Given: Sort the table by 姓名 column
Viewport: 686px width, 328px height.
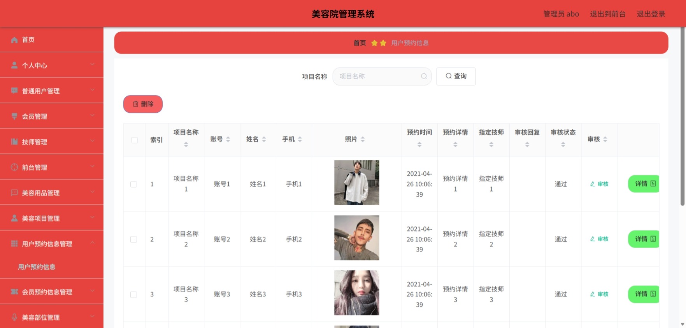Looking at the screenshot, I should (264, 139).
